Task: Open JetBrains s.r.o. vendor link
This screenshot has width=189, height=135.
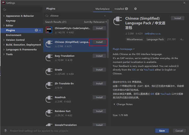Action: [153, 34]
